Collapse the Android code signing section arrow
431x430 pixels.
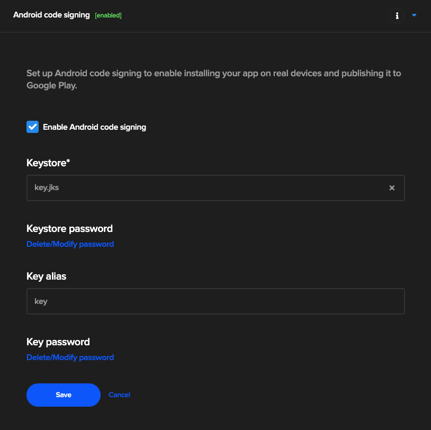click(414, 15)
